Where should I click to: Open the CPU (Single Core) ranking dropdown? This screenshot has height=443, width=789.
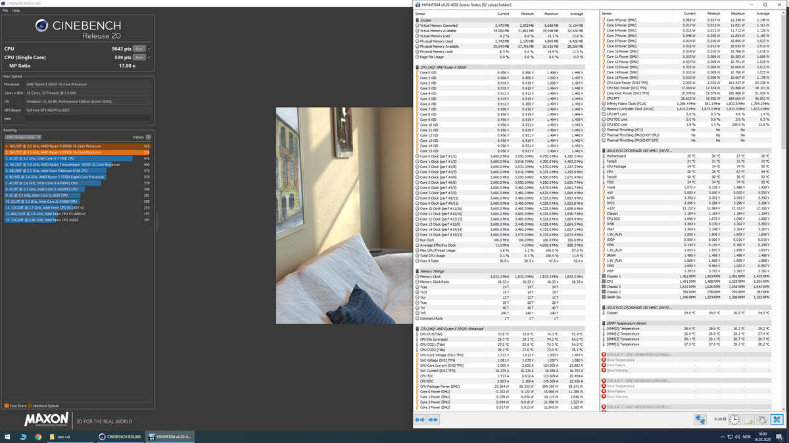pos(23,137)
